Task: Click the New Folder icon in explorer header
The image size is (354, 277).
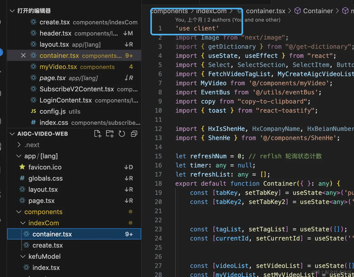Action: (110, 134)
